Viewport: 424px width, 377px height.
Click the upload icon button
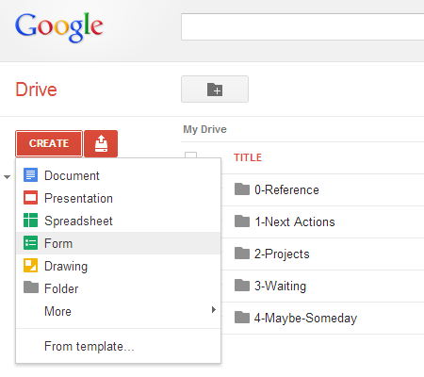(101, 143)
